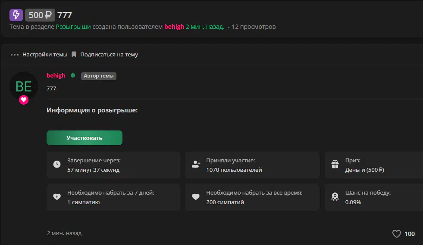This screenshot has width=423, height=245.
Task: Open Настройки темы menu
Action: click(x=45, y=54)
